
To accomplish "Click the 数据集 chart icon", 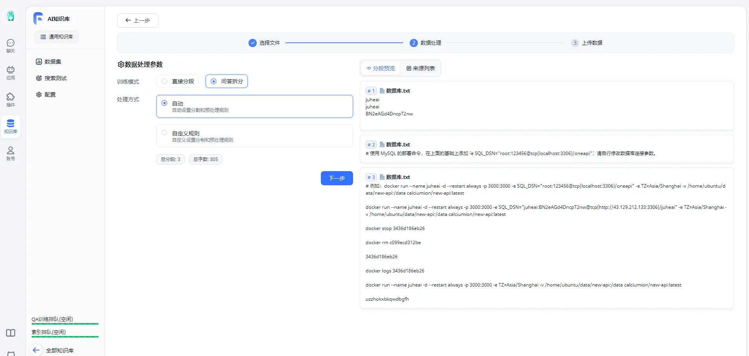I will point(39,62).
